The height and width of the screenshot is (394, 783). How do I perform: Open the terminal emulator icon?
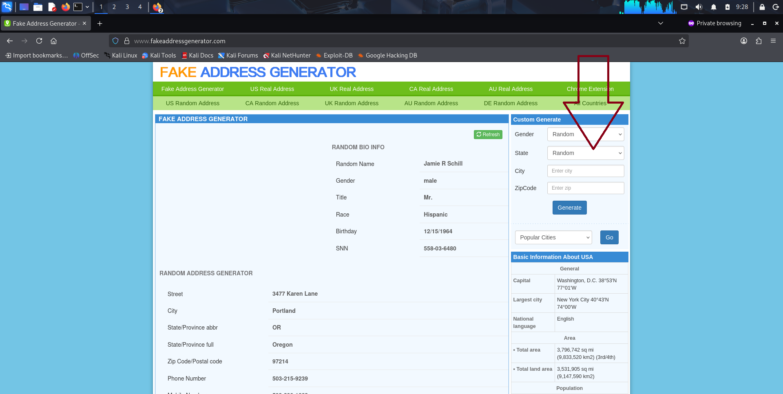(78, 7)
